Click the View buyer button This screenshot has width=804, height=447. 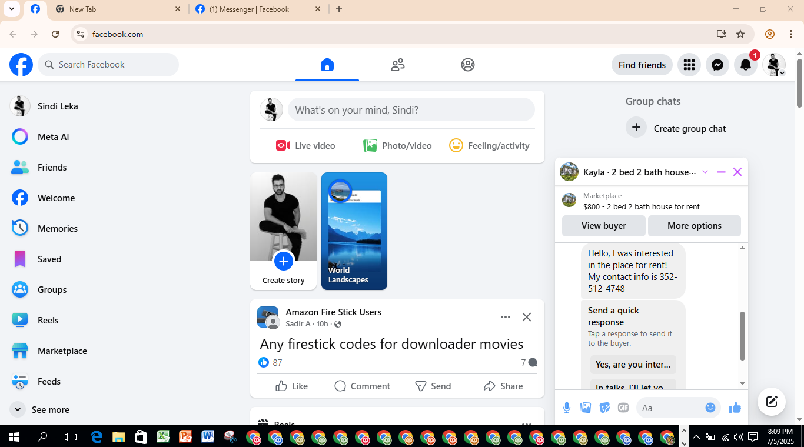(604, 226)
